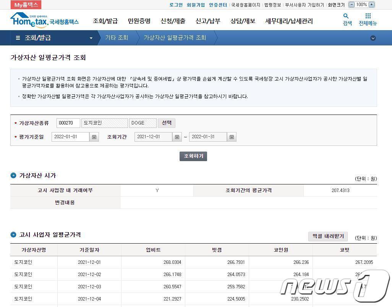Decrease screen size with minus button

pyautogui.click(x=351, y=5)
